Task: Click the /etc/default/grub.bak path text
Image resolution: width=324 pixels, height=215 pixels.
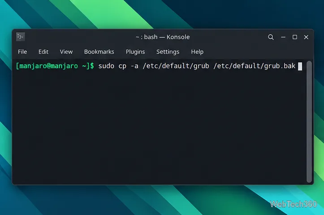Action: coord(255,66)
